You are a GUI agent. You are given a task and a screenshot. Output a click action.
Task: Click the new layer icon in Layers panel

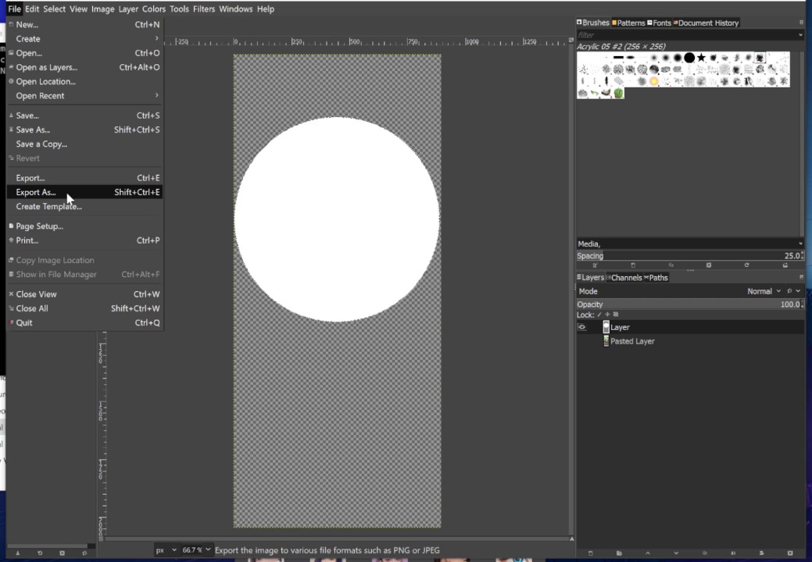(x=590, y=553)
